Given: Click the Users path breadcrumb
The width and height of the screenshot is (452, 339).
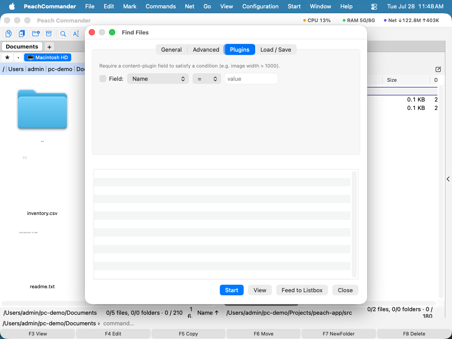Looking at the screenshot, I should coord(16,69).
